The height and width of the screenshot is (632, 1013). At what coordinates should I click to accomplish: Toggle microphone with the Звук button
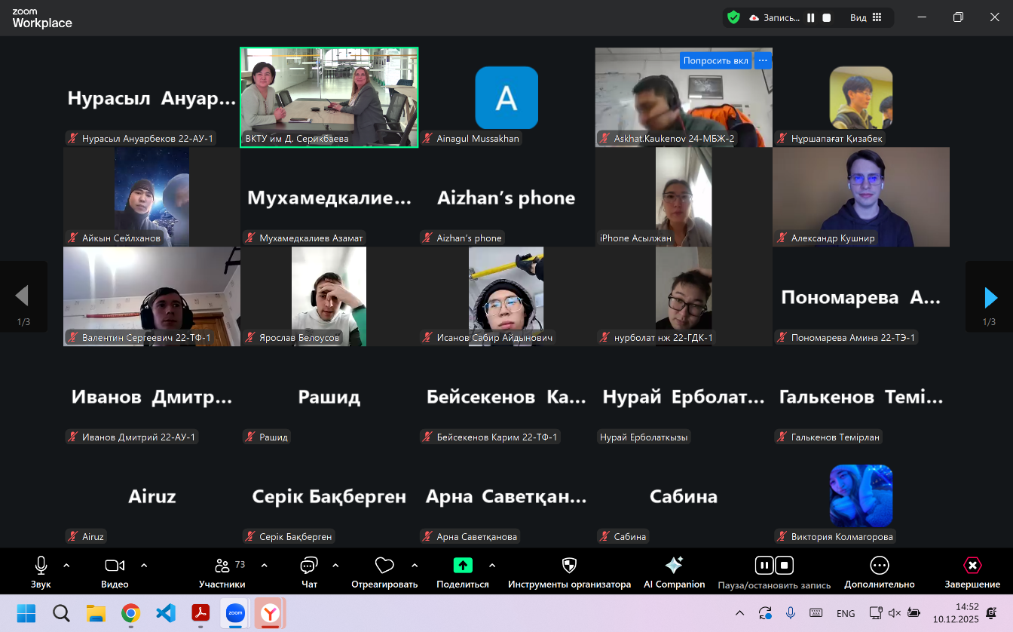coord(41,566)
